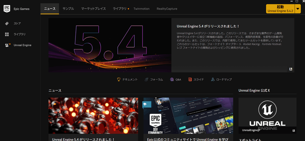Screen dimensions: 305x141
Task: Click the 'Unreal Engine 公式 X' heading
Action: click(254, 90)
